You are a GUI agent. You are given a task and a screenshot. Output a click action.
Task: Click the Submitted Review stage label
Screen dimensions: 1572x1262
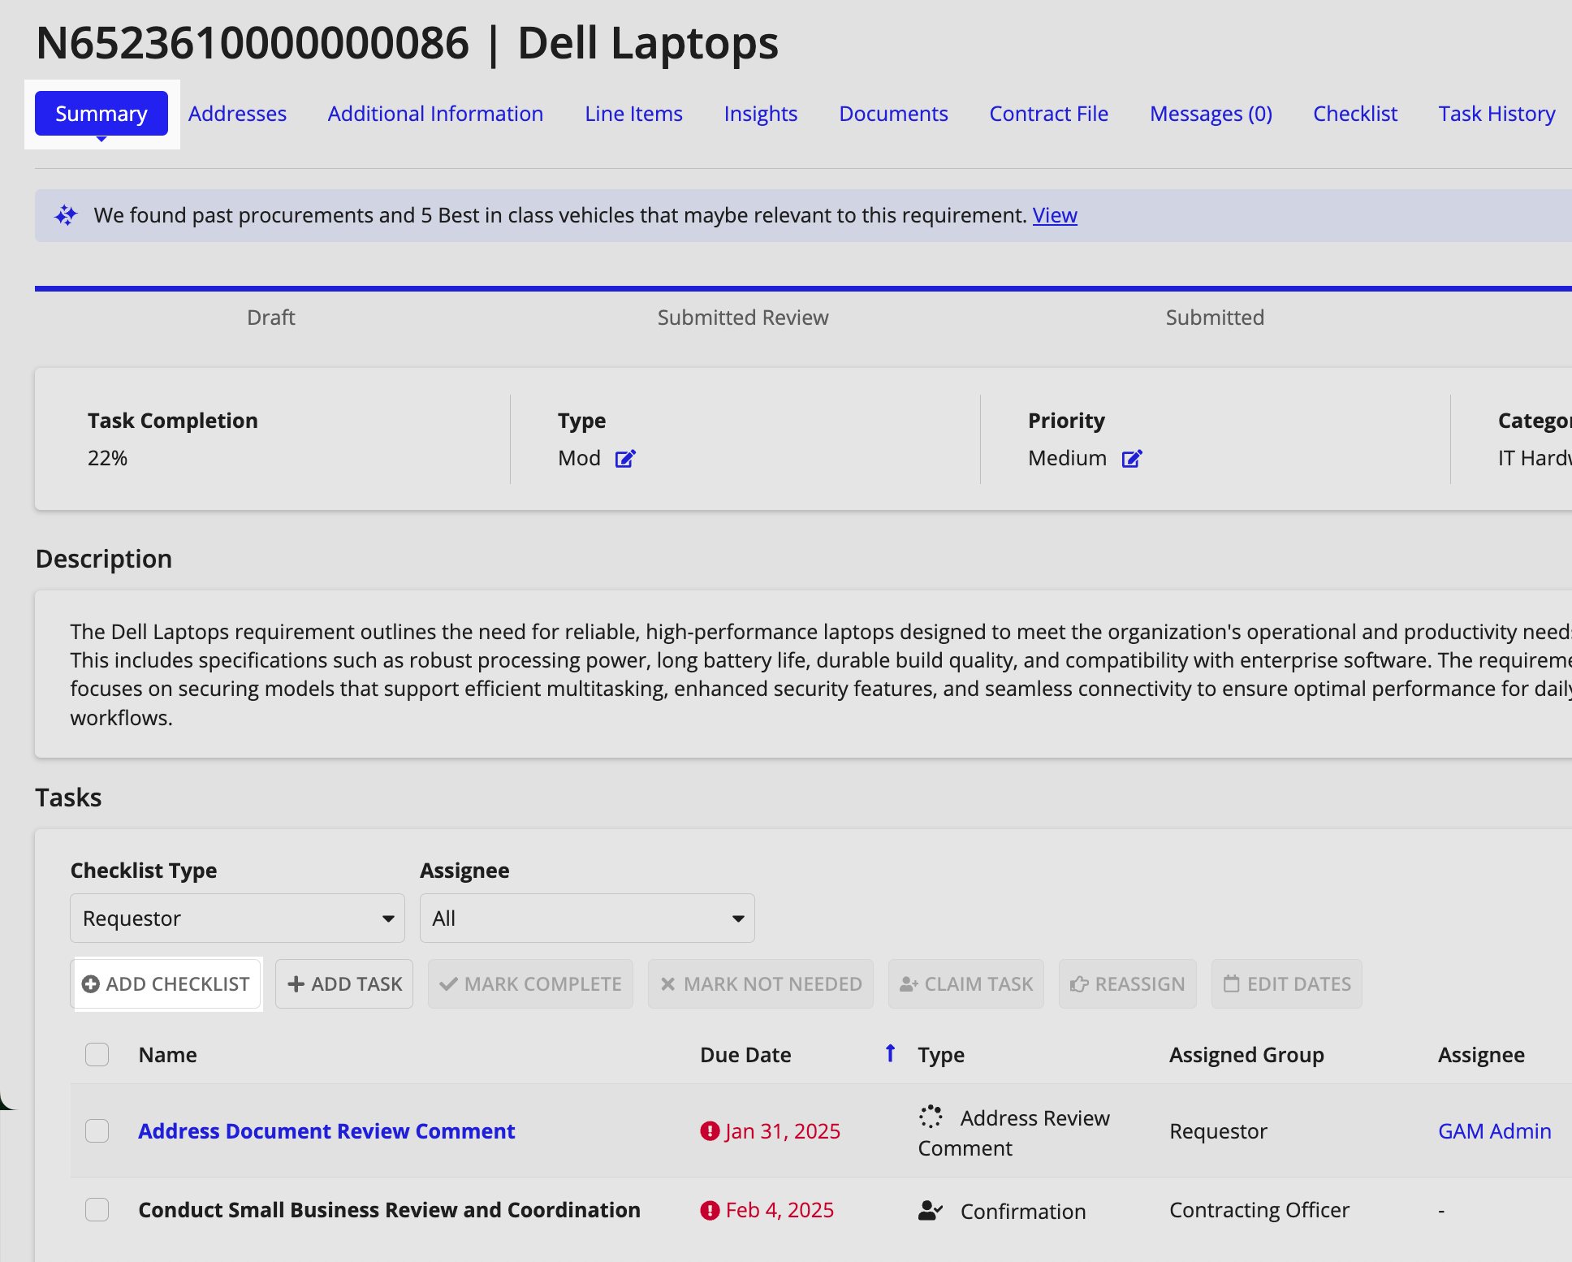(x=743, y=318)
